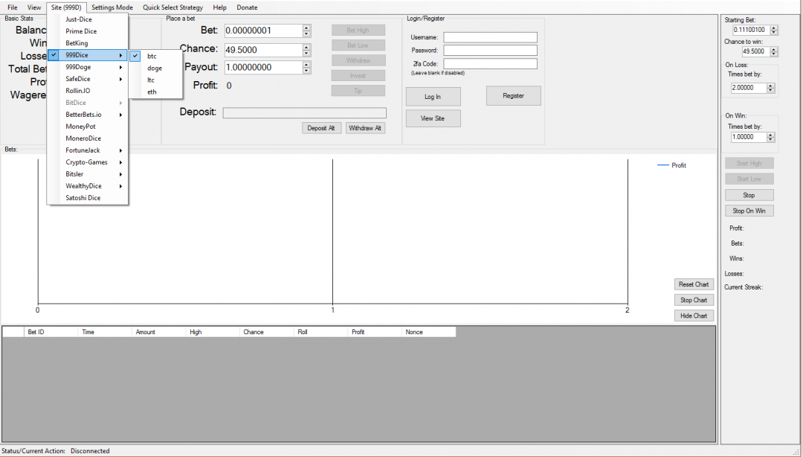Viewport: 803px width, 457px height.
Task: Choose Prime Dice in the site list
Action: pos(81,31)
